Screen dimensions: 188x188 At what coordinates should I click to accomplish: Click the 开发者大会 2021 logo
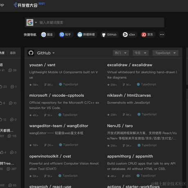29,5
